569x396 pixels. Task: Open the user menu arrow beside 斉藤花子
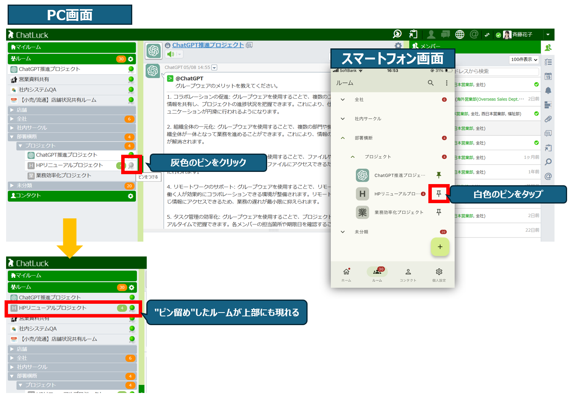coord(548,35)
